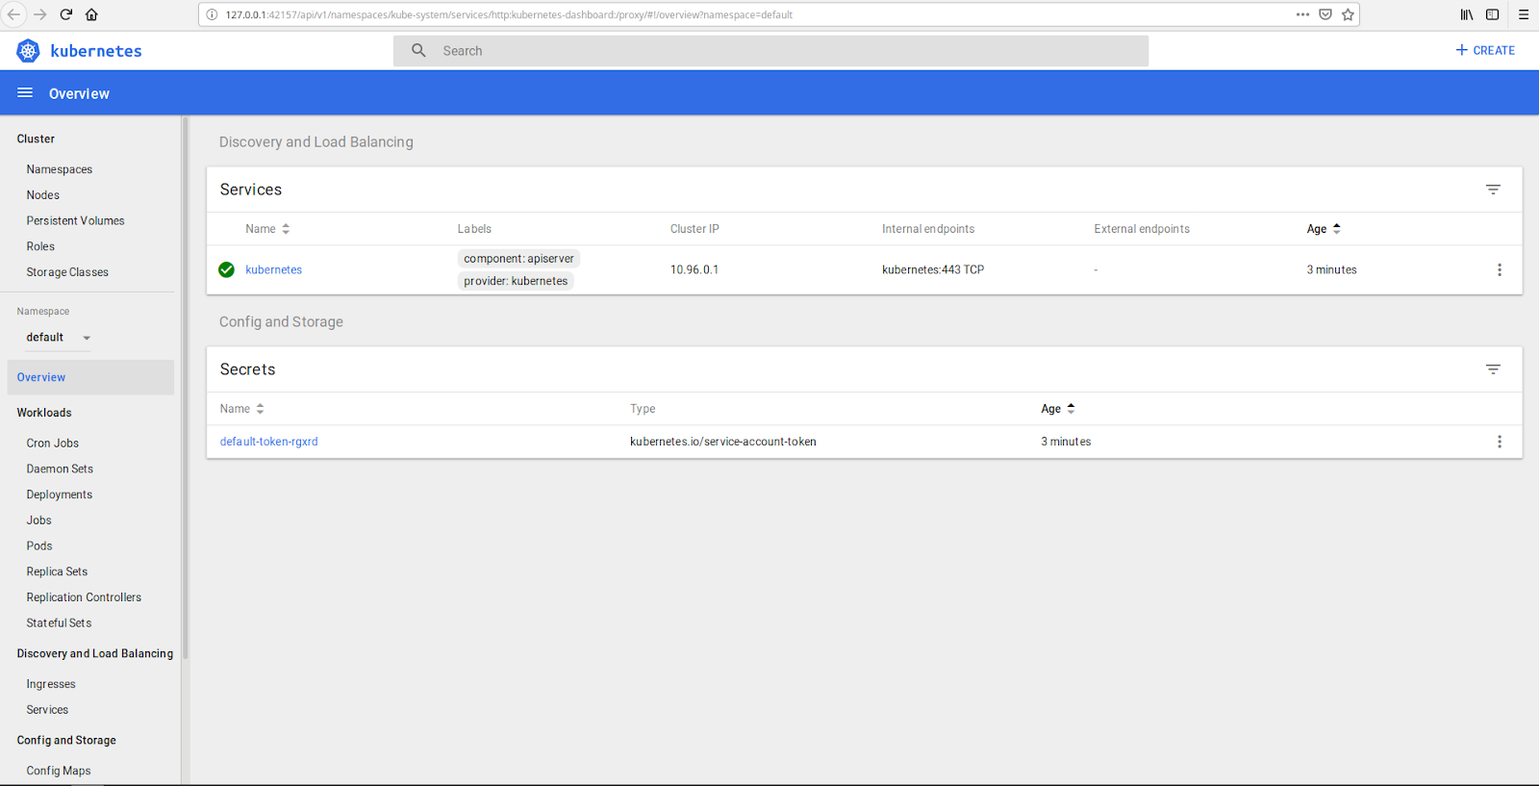Bookmark this page with star icon
Viewport: 1539px width, 786px height.
[x=1348, y=14]
